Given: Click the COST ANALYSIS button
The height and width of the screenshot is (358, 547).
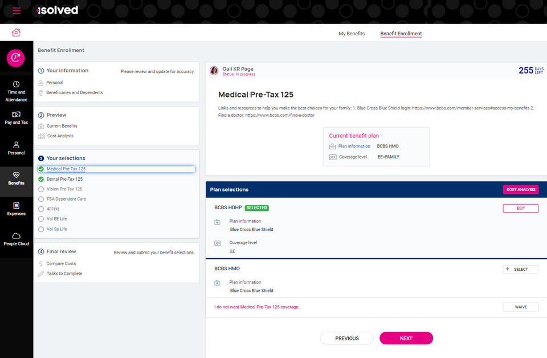Looking at the screenshot, I should 520,189.
